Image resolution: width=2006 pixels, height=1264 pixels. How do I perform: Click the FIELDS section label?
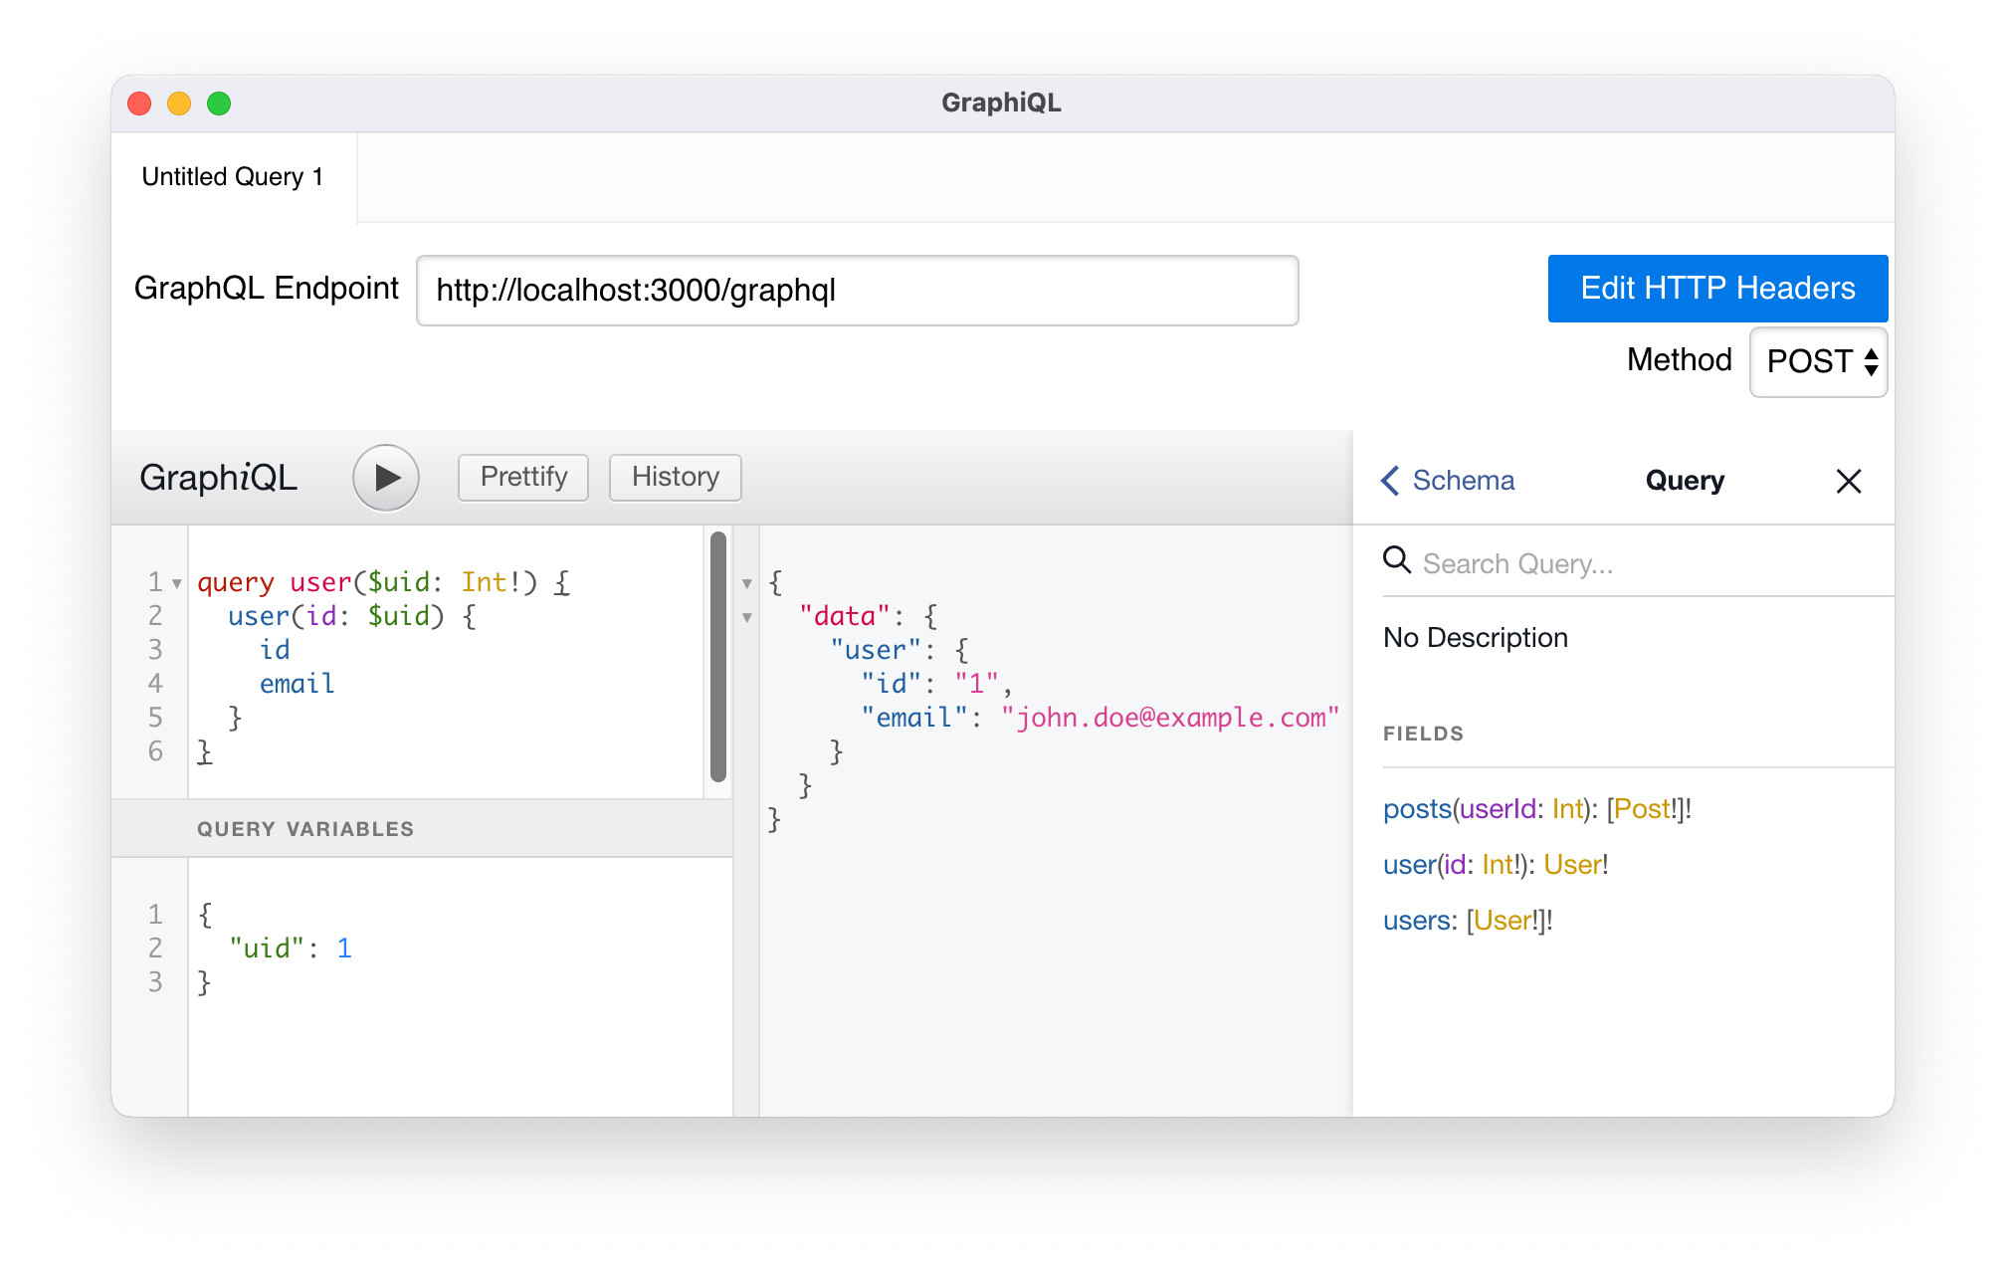click(x=1423, y=734)
